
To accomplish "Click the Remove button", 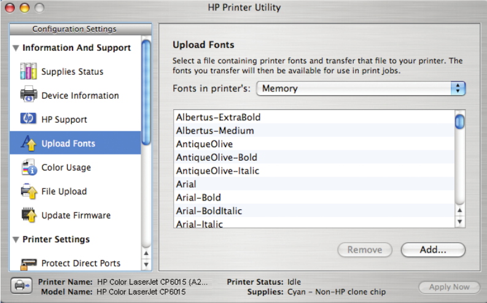I will [x=365, y=250].
